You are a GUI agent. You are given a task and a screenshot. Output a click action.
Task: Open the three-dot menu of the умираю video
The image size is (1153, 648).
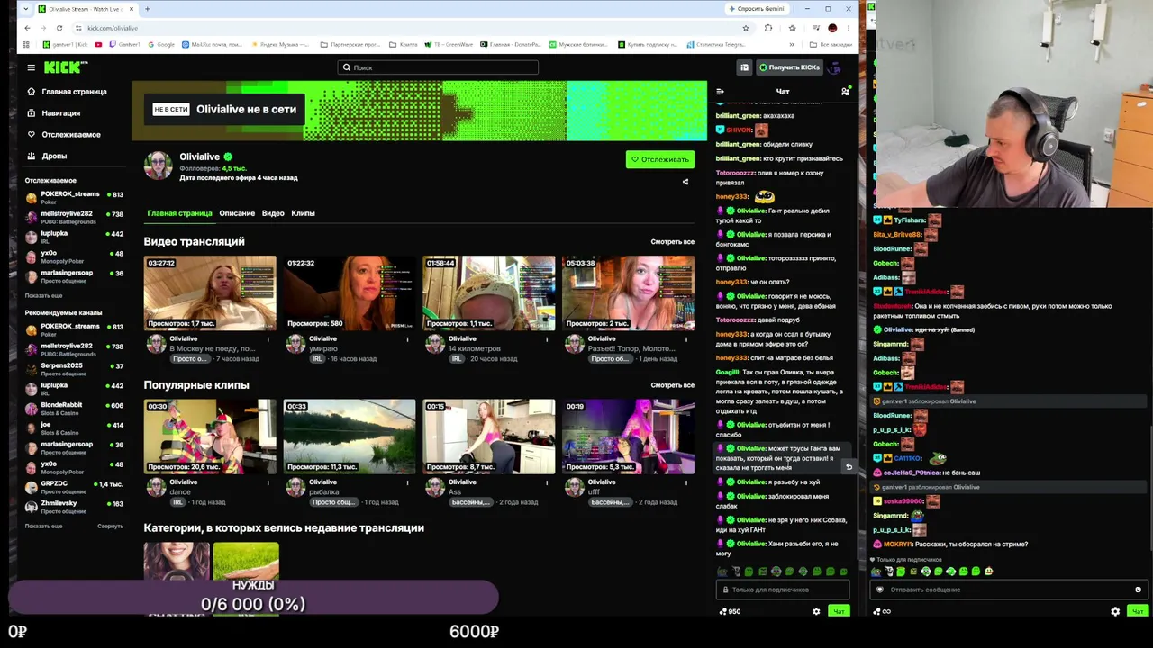(407, 339)
